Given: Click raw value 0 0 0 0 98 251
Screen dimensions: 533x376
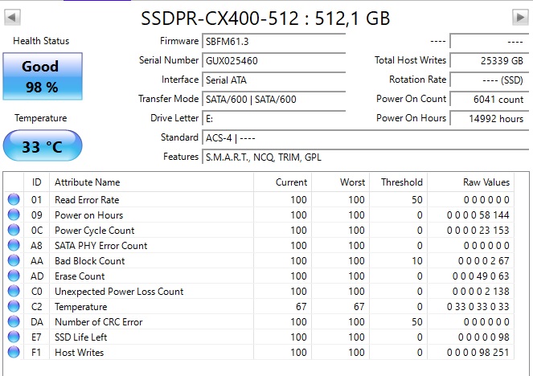Looking at the screenshot, I should pyautogui.click(x=478, y=353).
